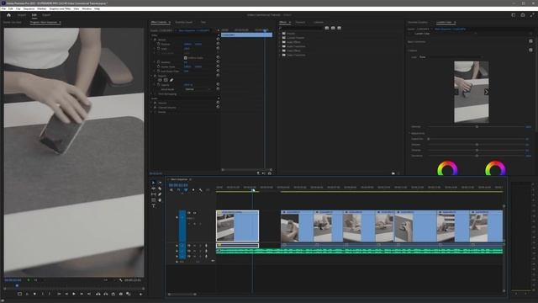The height and width of the screenshot is (303, 538).
Task: Add marker in the timeline header
Action: click(x=193, y=190)
